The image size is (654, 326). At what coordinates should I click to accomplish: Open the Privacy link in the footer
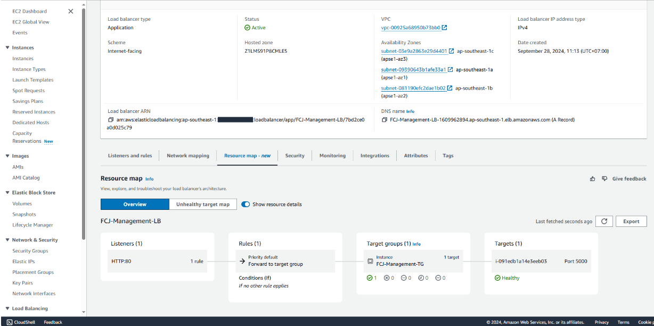click(602, 322)
